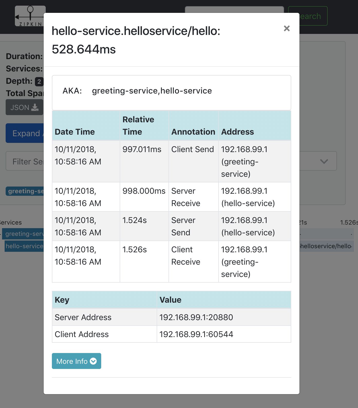
Task: Click the Server Address value 192.168.99.1:20880
Action: (x=196, y=317)
